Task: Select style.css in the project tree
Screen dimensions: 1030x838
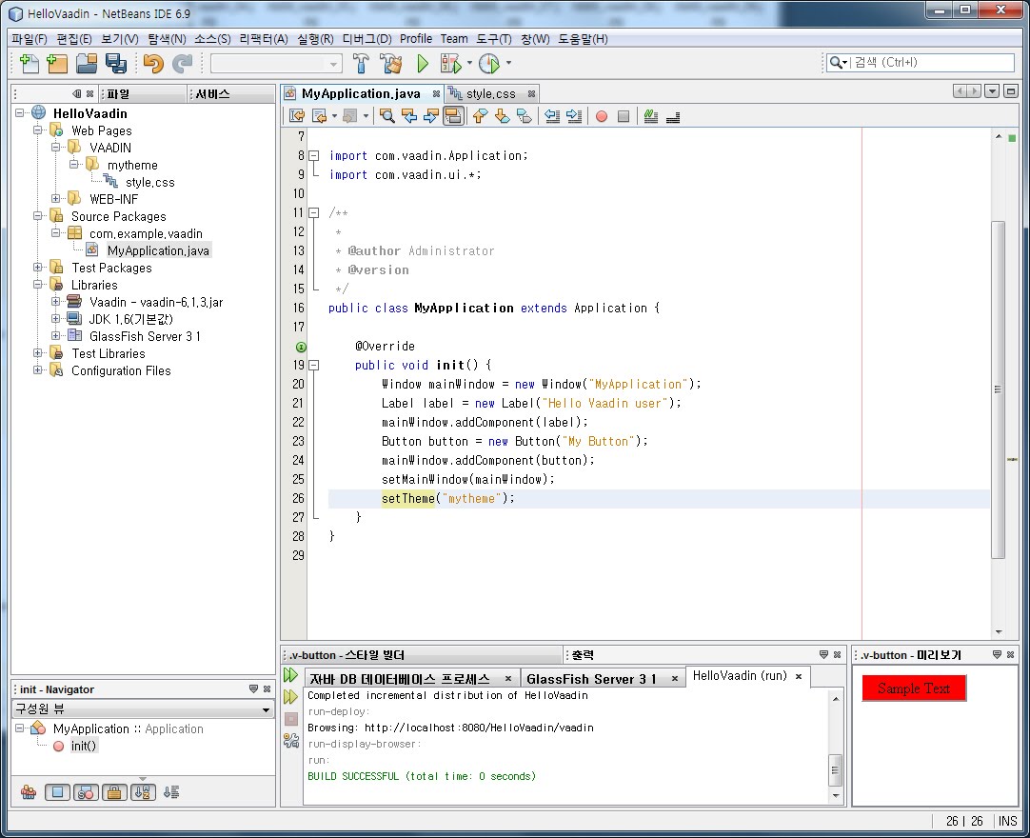Action: click(149, 182)
